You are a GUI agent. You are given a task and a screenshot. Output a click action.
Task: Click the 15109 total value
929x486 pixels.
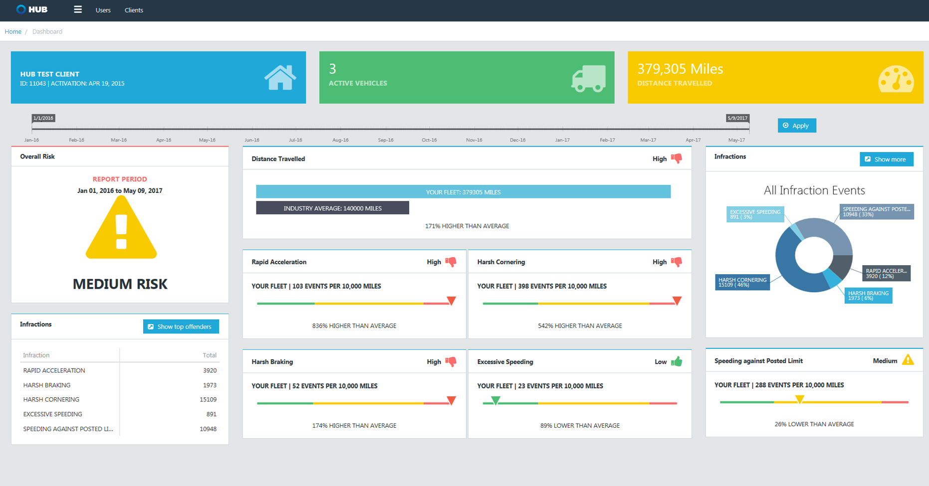click(208, 399)
